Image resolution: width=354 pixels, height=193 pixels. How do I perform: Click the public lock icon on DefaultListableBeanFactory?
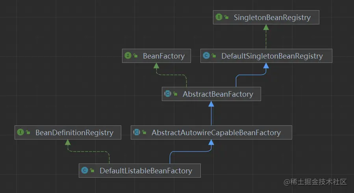92,171
